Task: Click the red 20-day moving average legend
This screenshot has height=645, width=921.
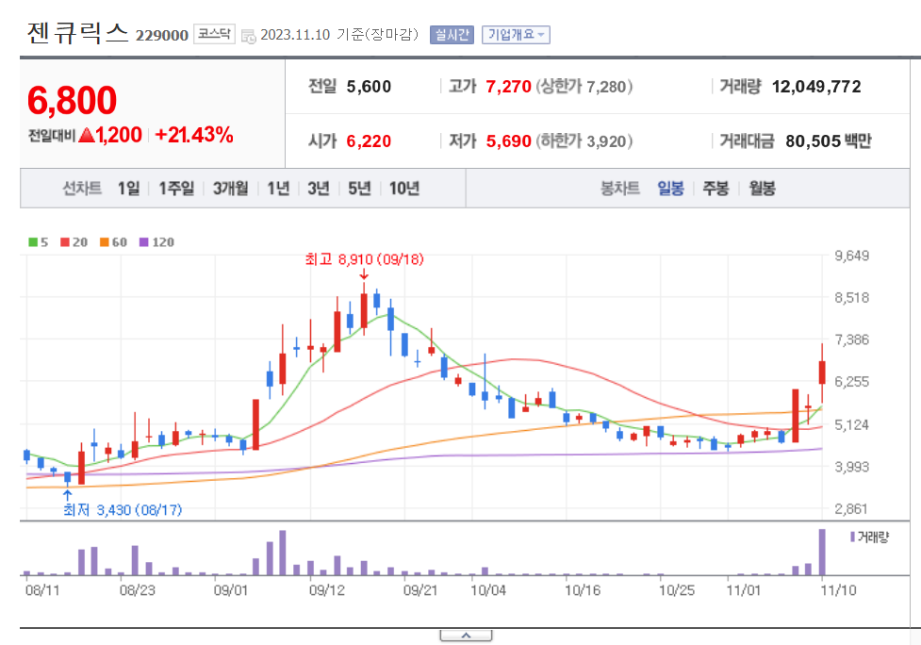Action: click(74, 242)
